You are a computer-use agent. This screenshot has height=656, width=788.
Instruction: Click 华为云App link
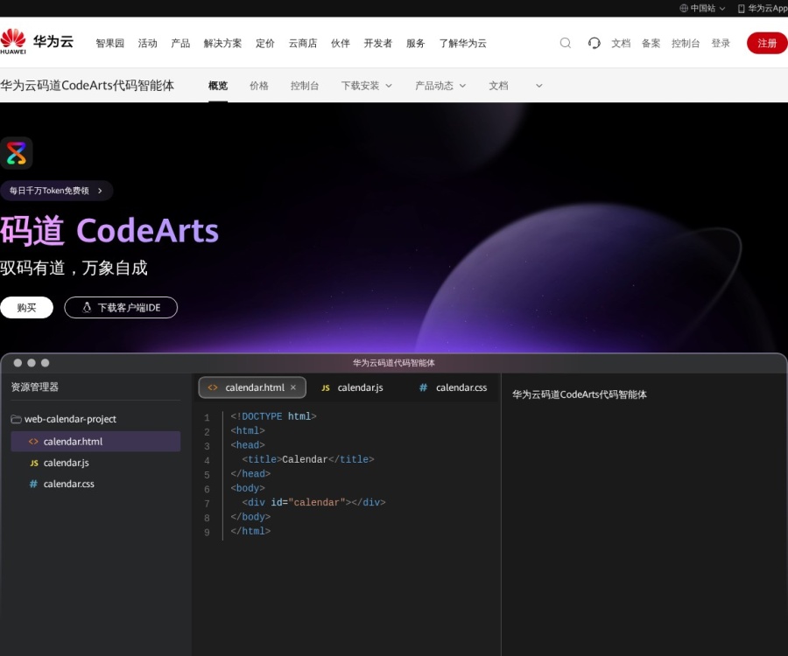[x=763, y=9]
